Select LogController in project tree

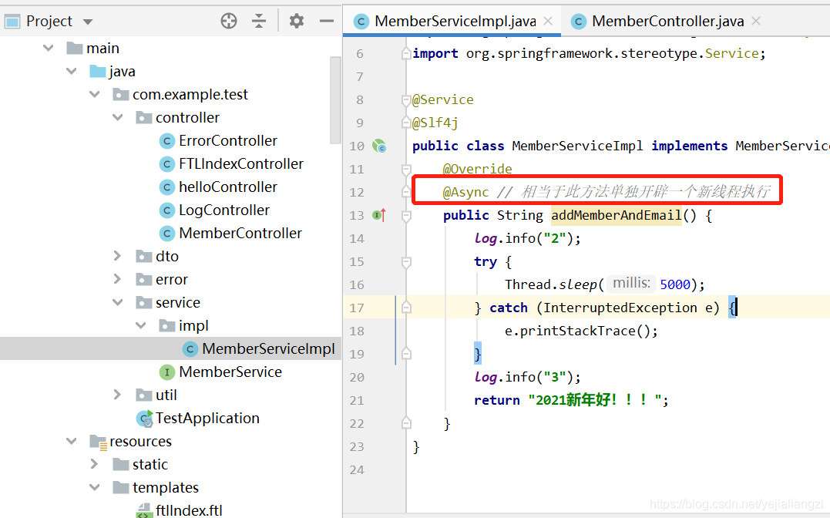[x=224, y=210]
